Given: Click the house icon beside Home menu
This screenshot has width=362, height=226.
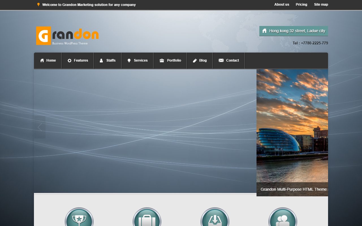Looking at the screenshot, I should point(42,60).
